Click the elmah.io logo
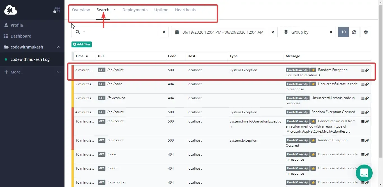The width and height of the screenshot is (383, 187). (x=10, y=10)
